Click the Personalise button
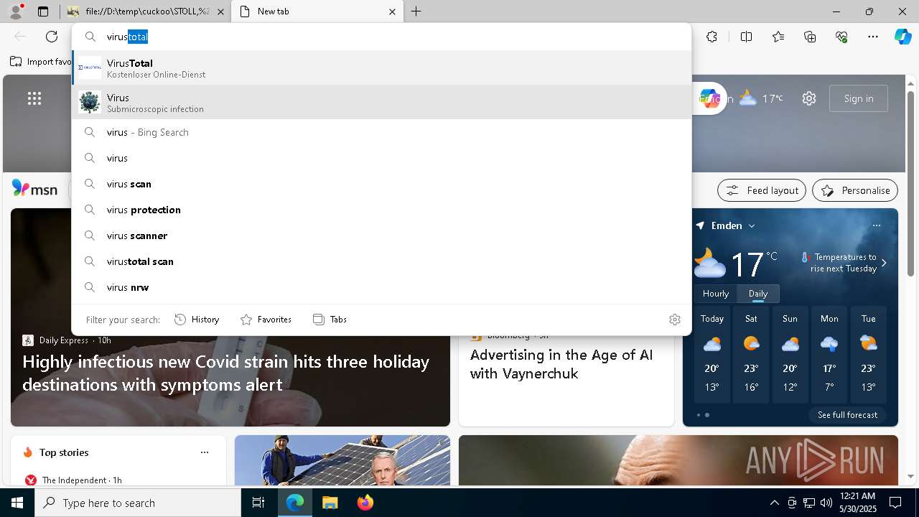This screenshot has width=919, height=517. point(855,190)
